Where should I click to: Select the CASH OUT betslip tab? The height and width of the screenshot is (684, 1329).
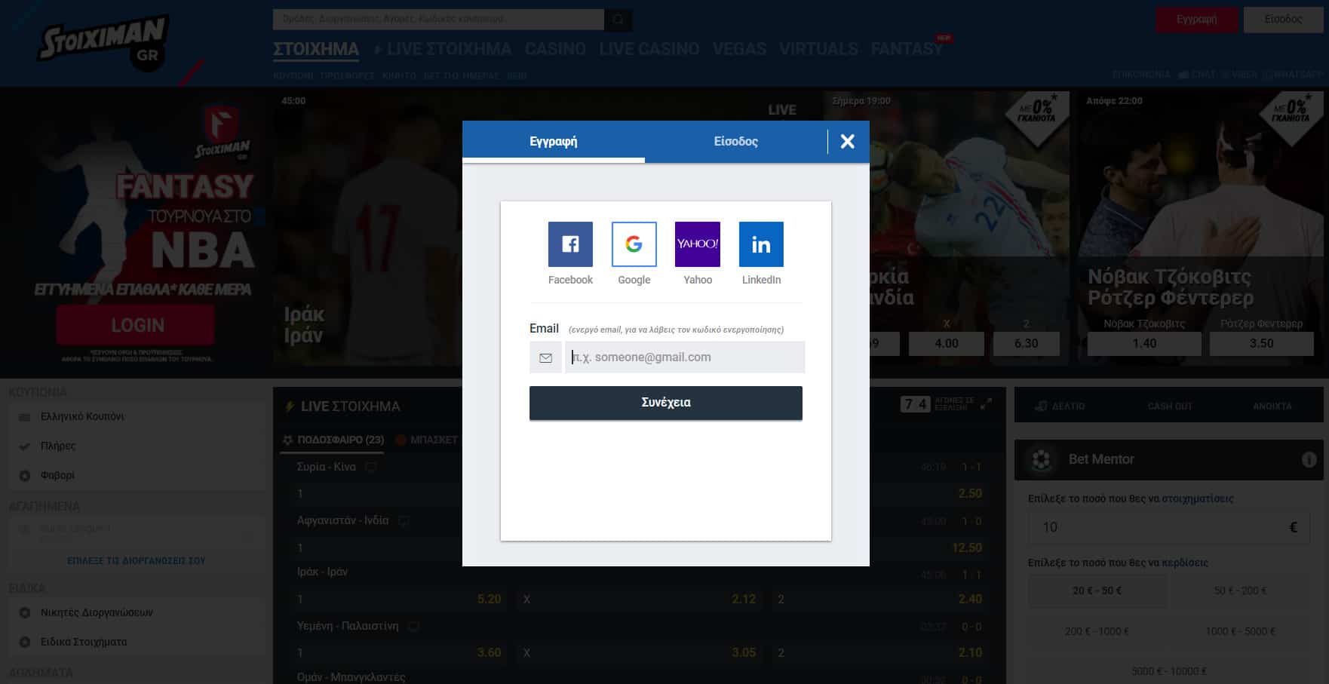click(1170, 406)
